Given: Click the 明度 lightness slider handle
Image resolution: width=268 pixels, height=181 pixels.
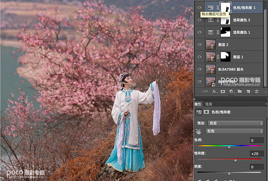Looking at the screenshot, I should (x=229, y=174).
